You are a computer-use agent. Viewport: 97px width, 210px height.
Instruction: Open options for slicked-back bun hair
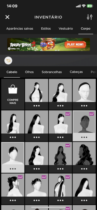coord(13,169)
